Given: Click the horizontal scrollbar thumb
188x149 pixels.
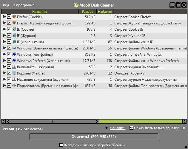Looking at the screenshot, I should click(x=52, y=122).
